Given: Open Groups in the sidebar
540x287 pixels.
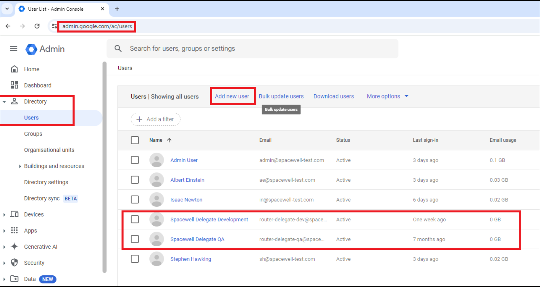Looking at the screenshot, I should point(33,134).
